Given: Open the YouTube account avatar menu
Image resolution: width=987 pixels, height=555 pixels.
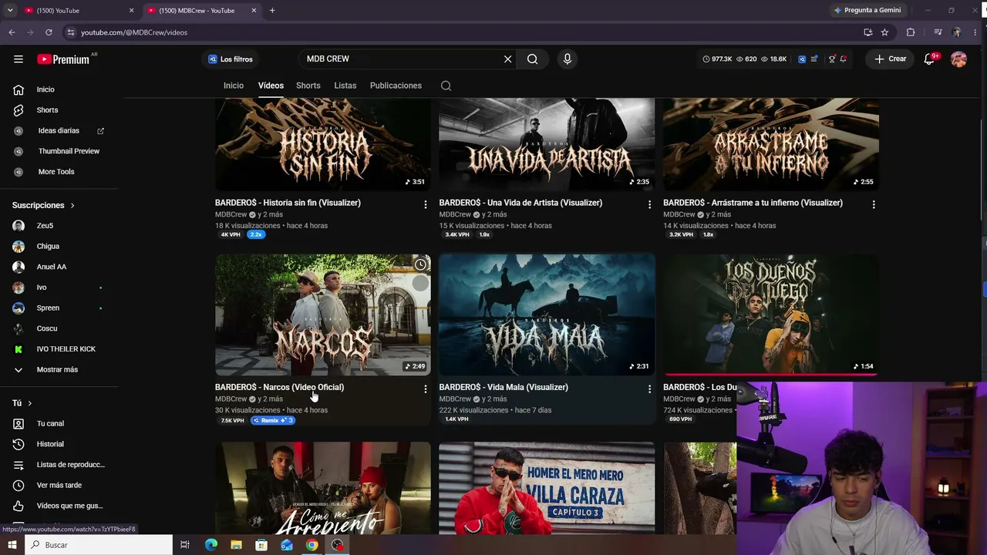Looking at the screenshot, I should point(958,59).
